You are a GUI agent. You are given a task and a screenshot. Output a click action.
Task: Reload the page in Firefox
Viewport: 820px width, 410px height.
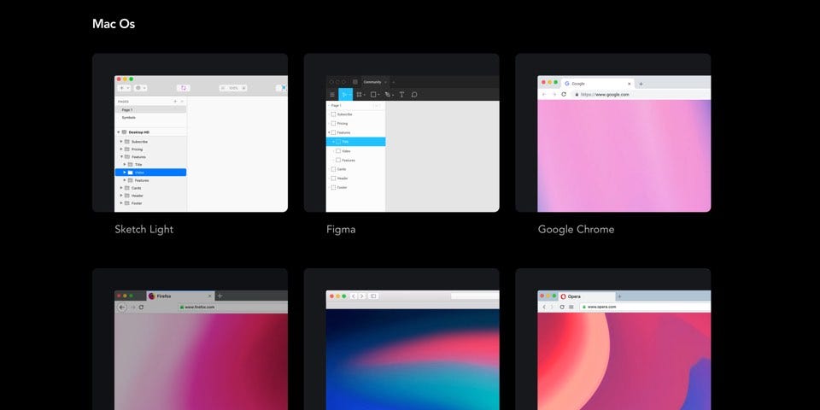(141, 307)
